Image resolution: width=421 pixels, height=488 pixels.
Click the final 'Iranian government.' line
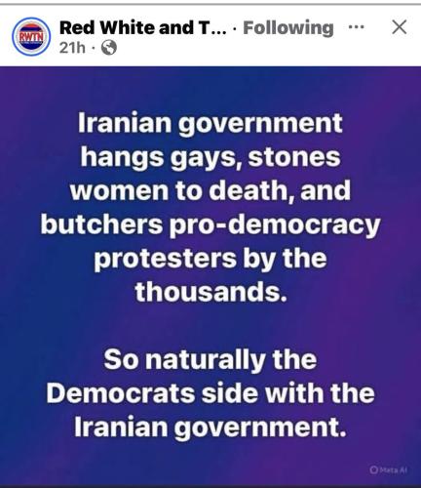pos(210,427)
